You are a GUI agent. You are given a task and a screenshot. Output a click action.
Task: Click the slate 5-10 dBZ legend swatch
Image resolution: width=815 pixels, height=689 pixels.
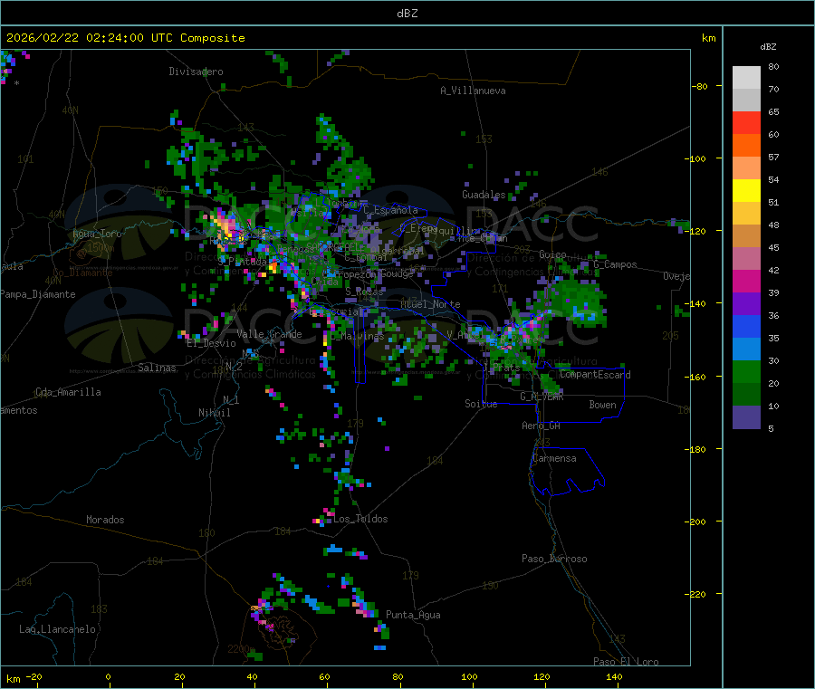746,417
